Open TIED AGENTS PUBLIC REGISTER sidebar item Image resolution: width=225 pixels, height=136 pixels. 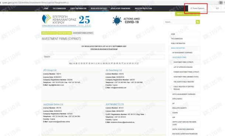tap(184, 82)
